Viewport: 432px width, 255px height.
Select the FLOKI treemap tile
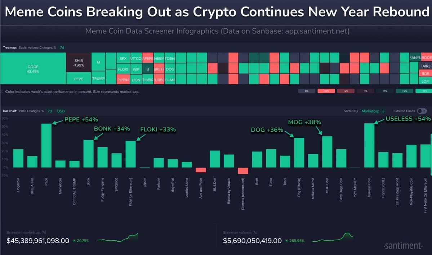[x=123, y=69]
